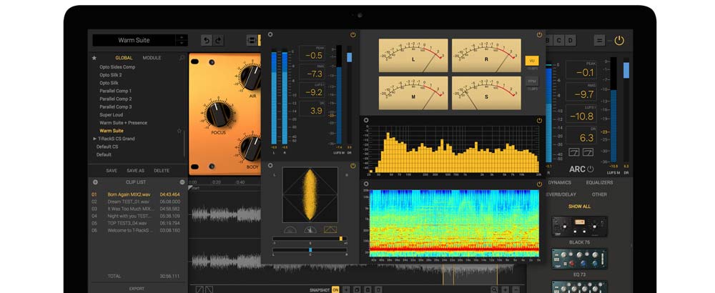Click detach circle on phase scope panel
The width and height of the screenshot is (715, 293).
270,166
